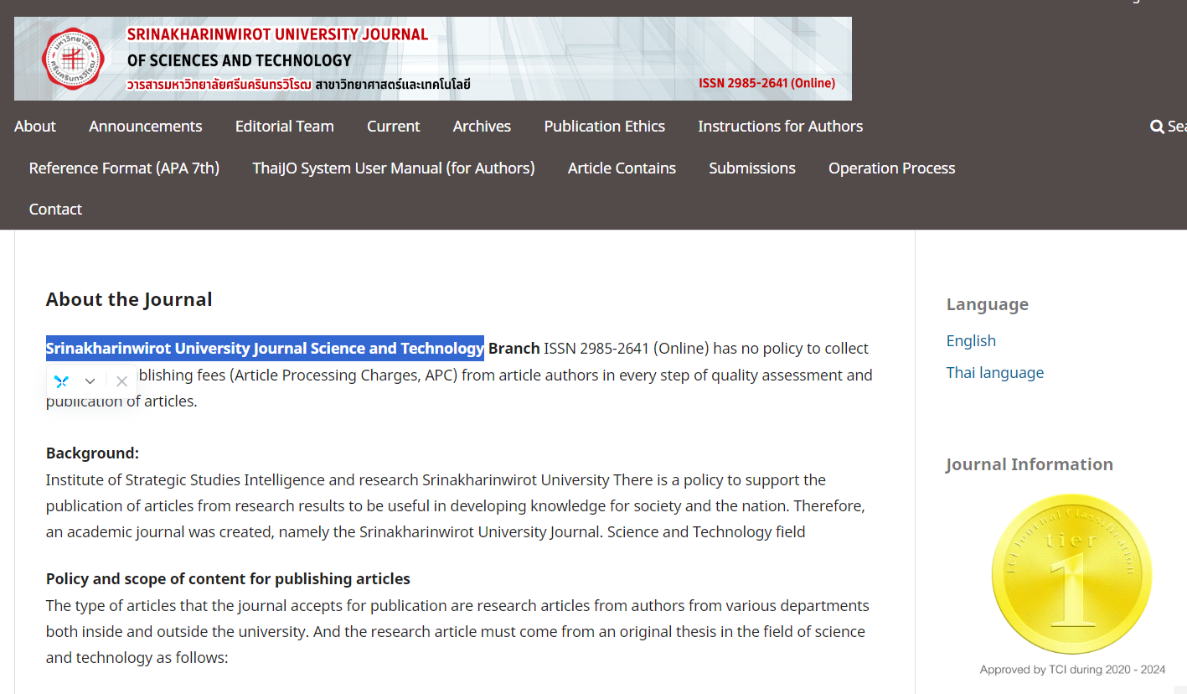Click the TCI tier 1 gold medal image
The width and height of the screenshot is (1187, 694).
tap(1072, 573)
